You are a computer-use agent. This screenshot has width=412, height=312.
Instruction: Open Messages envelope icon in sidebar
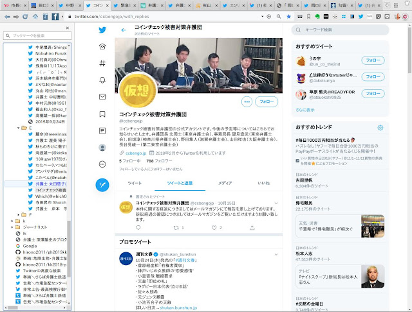[102, 97]
